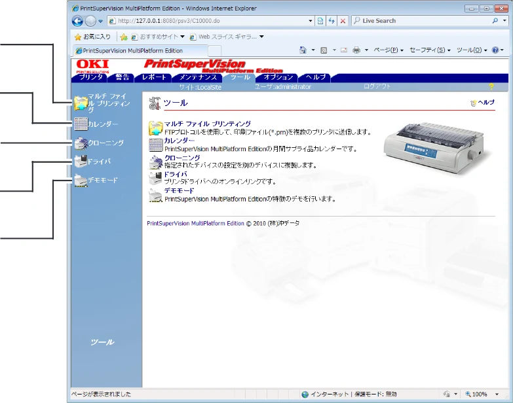513x403 pixels.
Task: Select the ツール navigation tab
Action: tap(240, 77)
